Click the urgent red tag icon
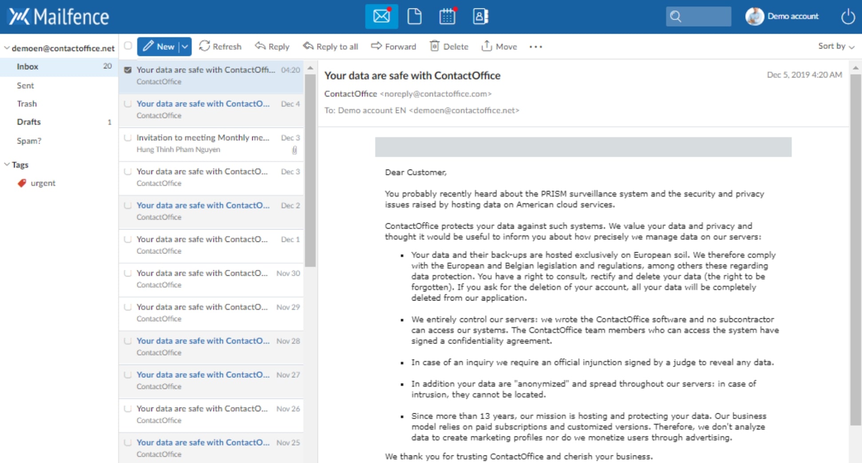The width and height of the screenshot is (862, 463). click(22, 183)
